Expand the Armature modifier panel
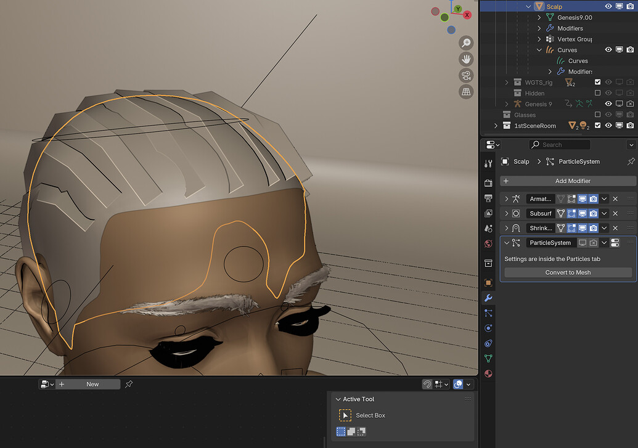 (x=507, y=198)
